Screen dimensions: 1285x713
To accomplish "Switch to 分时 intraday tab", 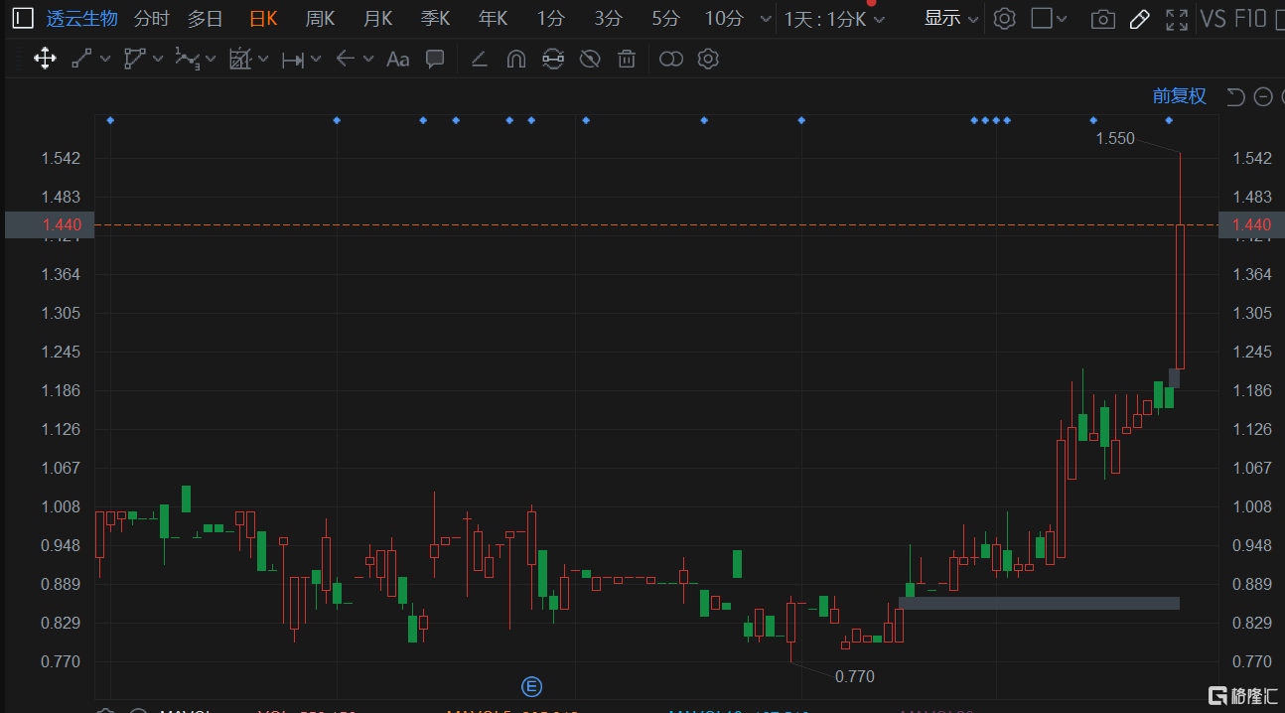I will (x=151, y=18).
